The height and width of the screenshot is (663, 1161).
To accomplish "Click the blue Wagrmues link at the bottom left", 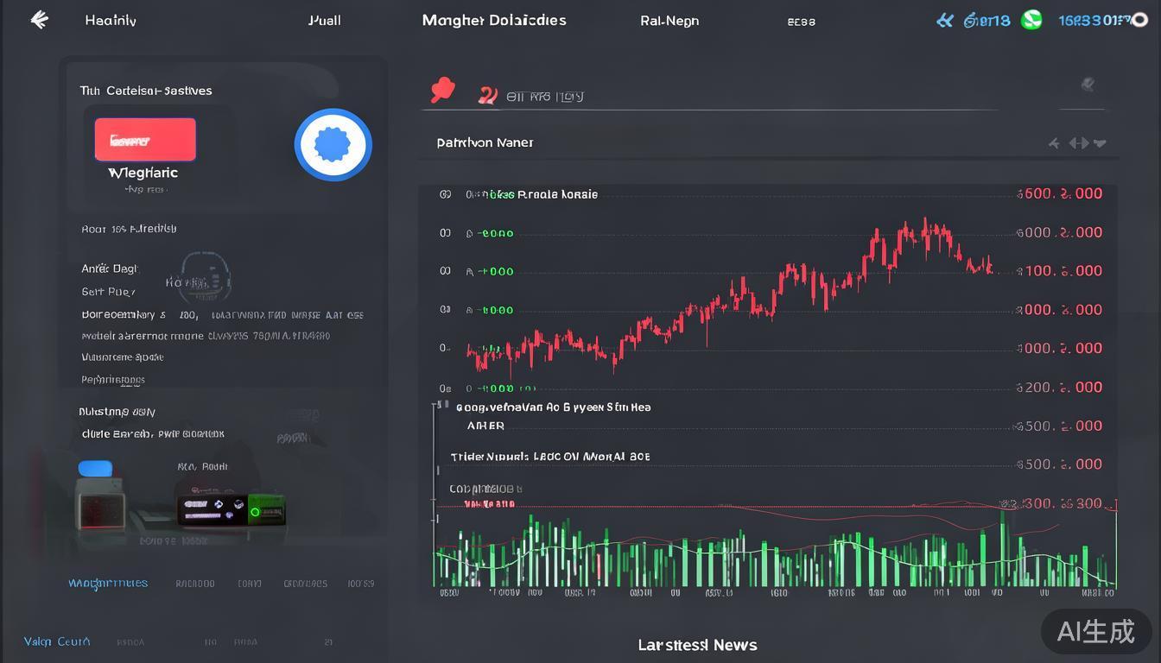I will (x=108, y=584).
